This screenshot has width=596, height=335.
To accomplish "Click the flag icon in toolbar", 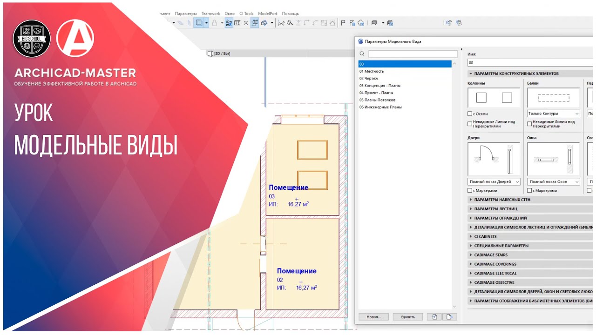I will point(343,22).
